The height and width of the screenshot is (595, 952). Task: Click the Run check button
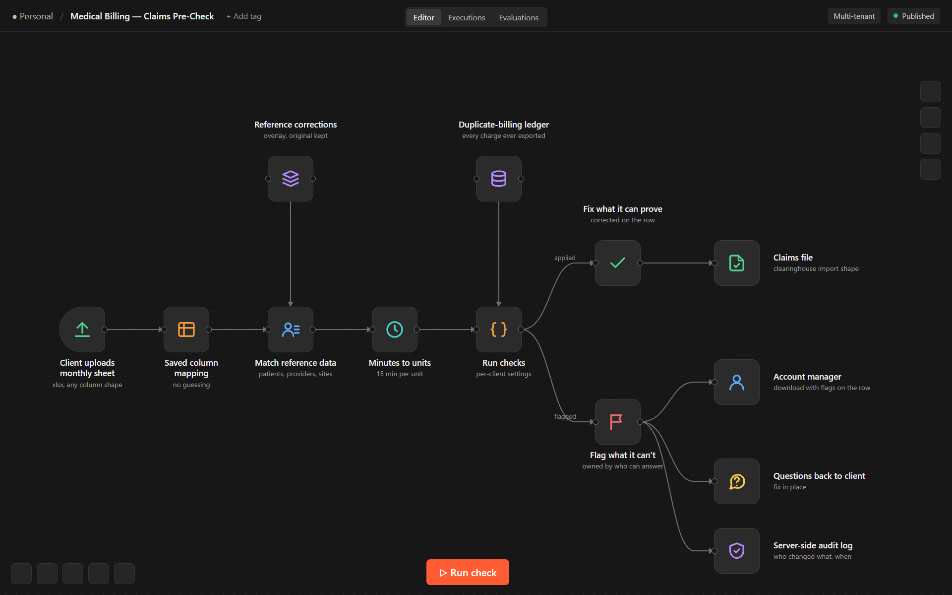(x=468, y=572)
